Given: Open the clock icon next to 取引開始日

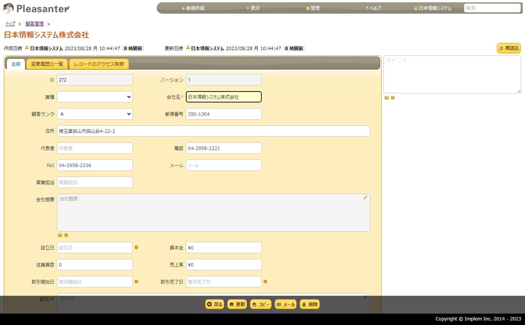Looking at the screenshot, I should pos(136,282).
